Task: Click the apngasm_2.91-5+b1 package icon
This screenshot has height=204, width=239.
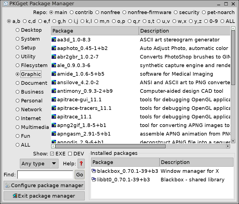Action: pyautogui.click(x=54, y=134)
